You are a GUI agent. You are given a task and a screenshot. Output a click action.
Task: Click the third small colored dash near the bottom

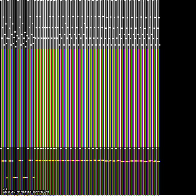(25, 177)
